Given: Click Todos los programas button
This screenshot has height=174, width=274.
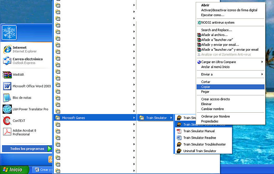Looking at the screenshot, I should [27, 149].
